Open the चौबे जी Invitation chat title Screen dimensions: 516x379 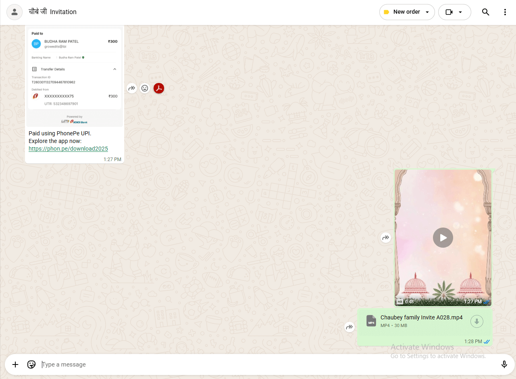[52, 12]
